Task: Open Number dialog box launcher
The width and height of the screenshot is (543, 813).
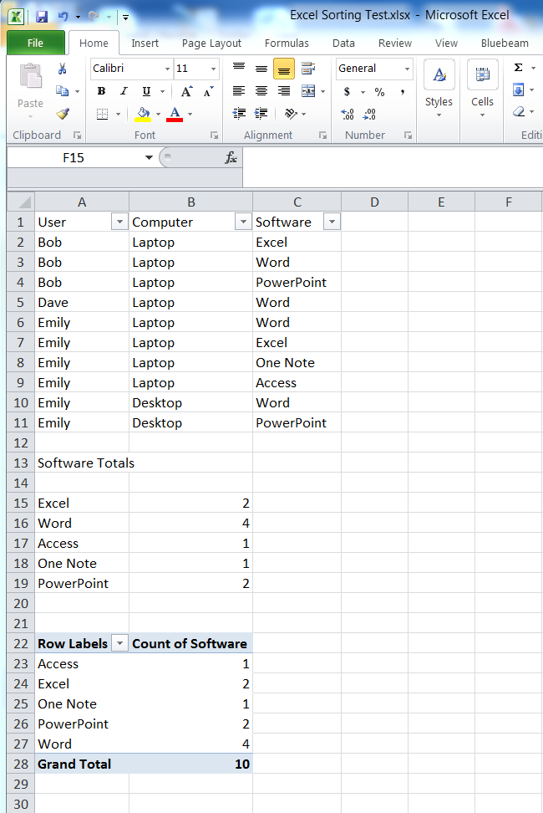Action: 408,135
